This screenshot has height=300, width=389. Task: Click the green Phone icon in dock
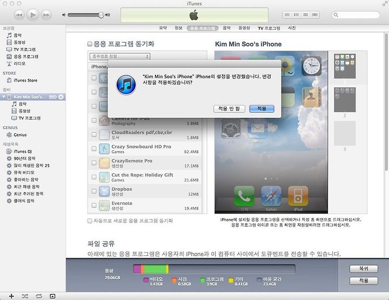pyautogui.click(x=244, y=196)
